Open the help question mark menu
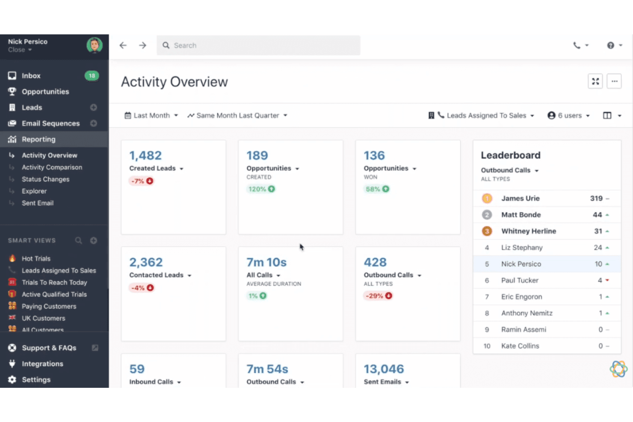Image resolution: width=633 pixels, height=422 pixels. (614, 45)
